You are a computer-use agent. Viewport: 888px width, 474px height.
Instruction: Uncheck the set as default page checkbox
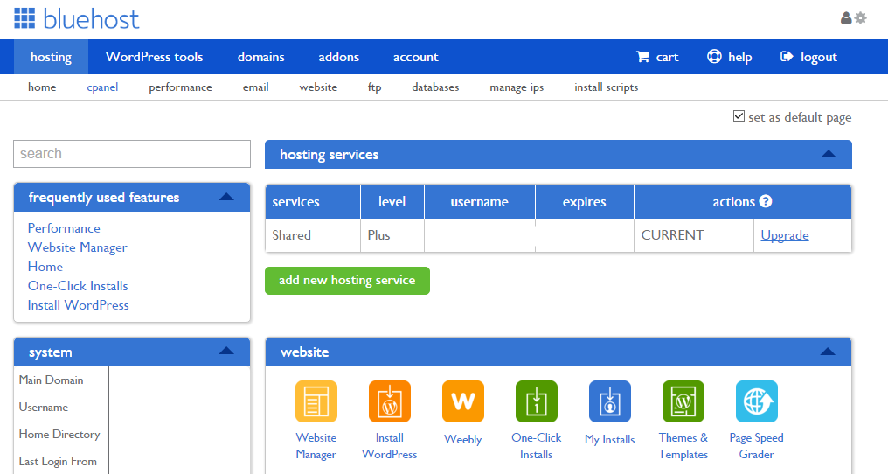(739, 116)
